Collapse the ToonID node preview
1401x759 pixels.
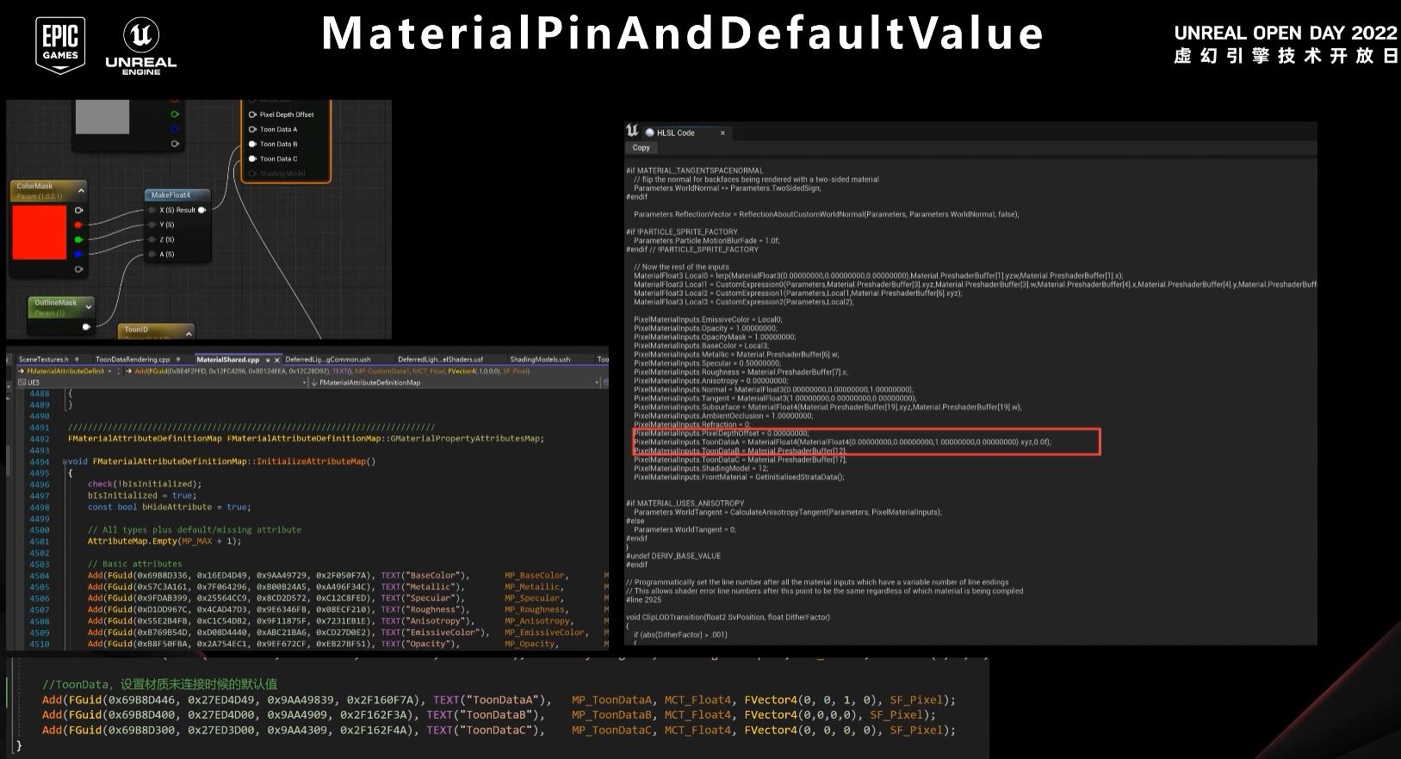point(189,333)
